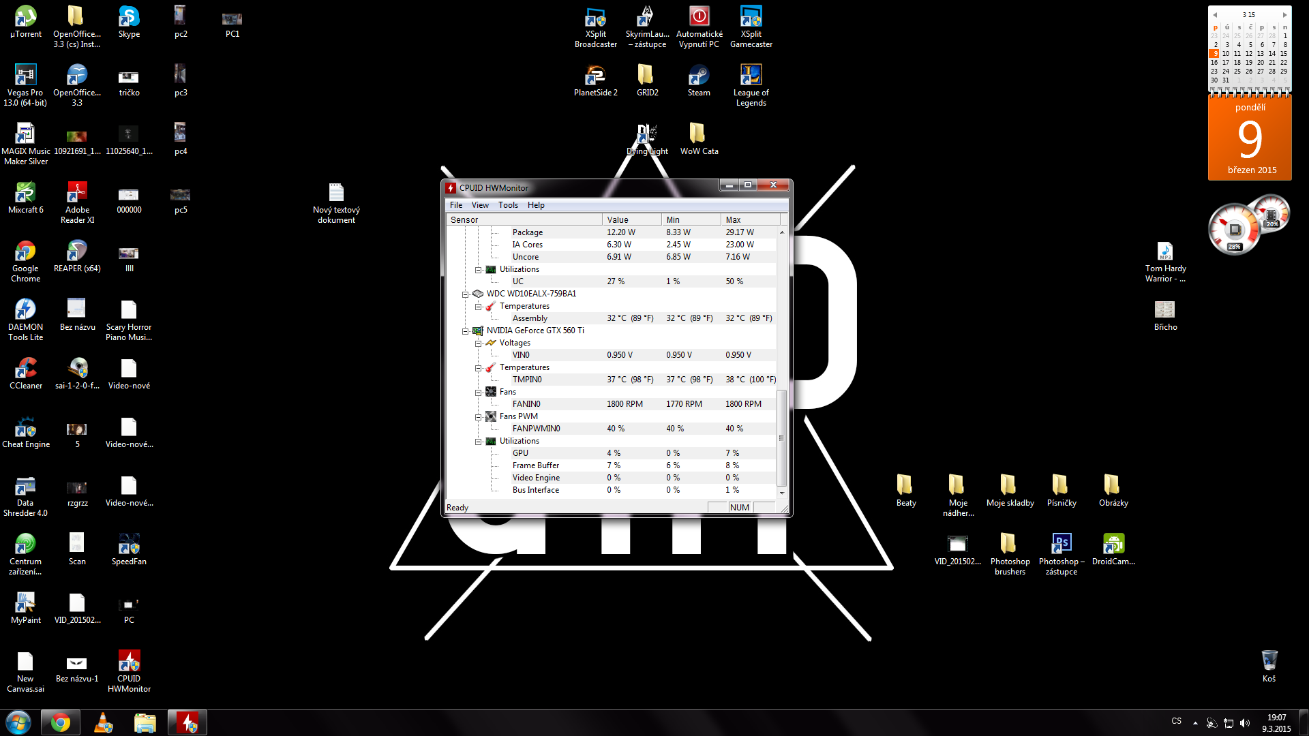Open the Tools menu in HWMonitor
Screen dimensions: 1309x736
click(508, 205)
